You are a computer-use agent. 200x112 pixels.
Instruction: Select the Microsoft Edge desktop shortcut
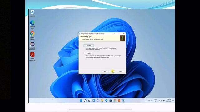pos(32,25)
